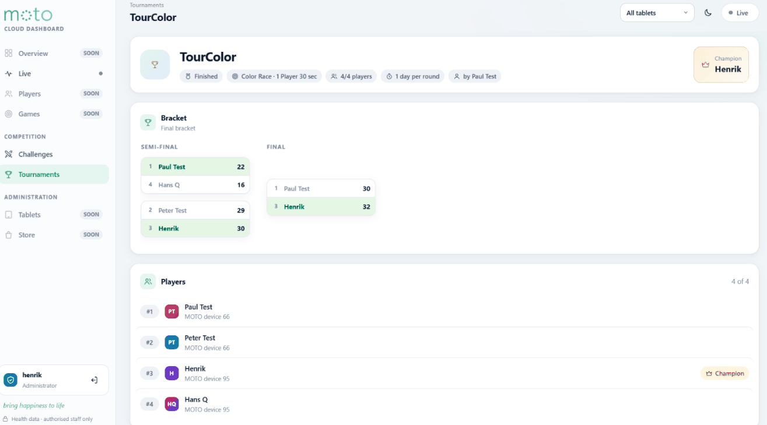767x425 pixels.
Task: Click the Champion Henrik card
Action: 721,65
